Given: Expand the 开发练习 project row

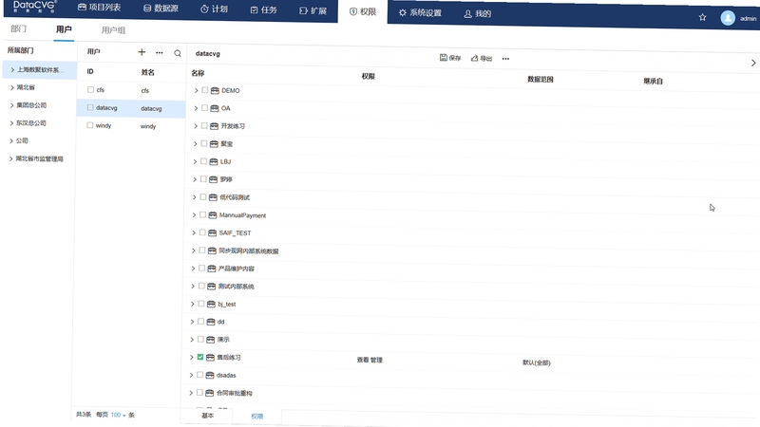Looking at the screenshot, I should pos(196,126).
